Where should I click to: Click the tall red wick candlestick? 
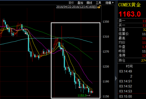pos(62,39)
